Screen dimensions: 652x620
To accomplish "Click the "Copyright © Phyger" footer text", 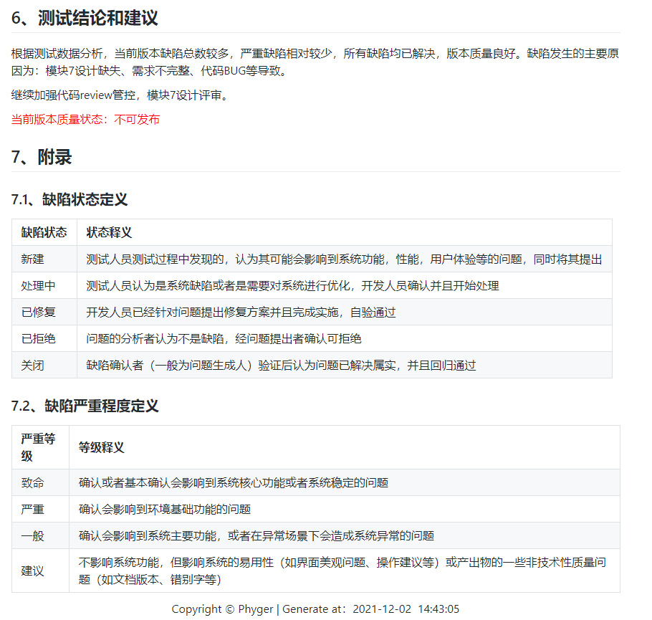I will click(222, 609).
